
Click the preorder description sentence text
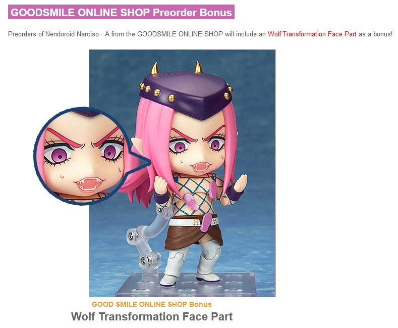coord(200,34)
